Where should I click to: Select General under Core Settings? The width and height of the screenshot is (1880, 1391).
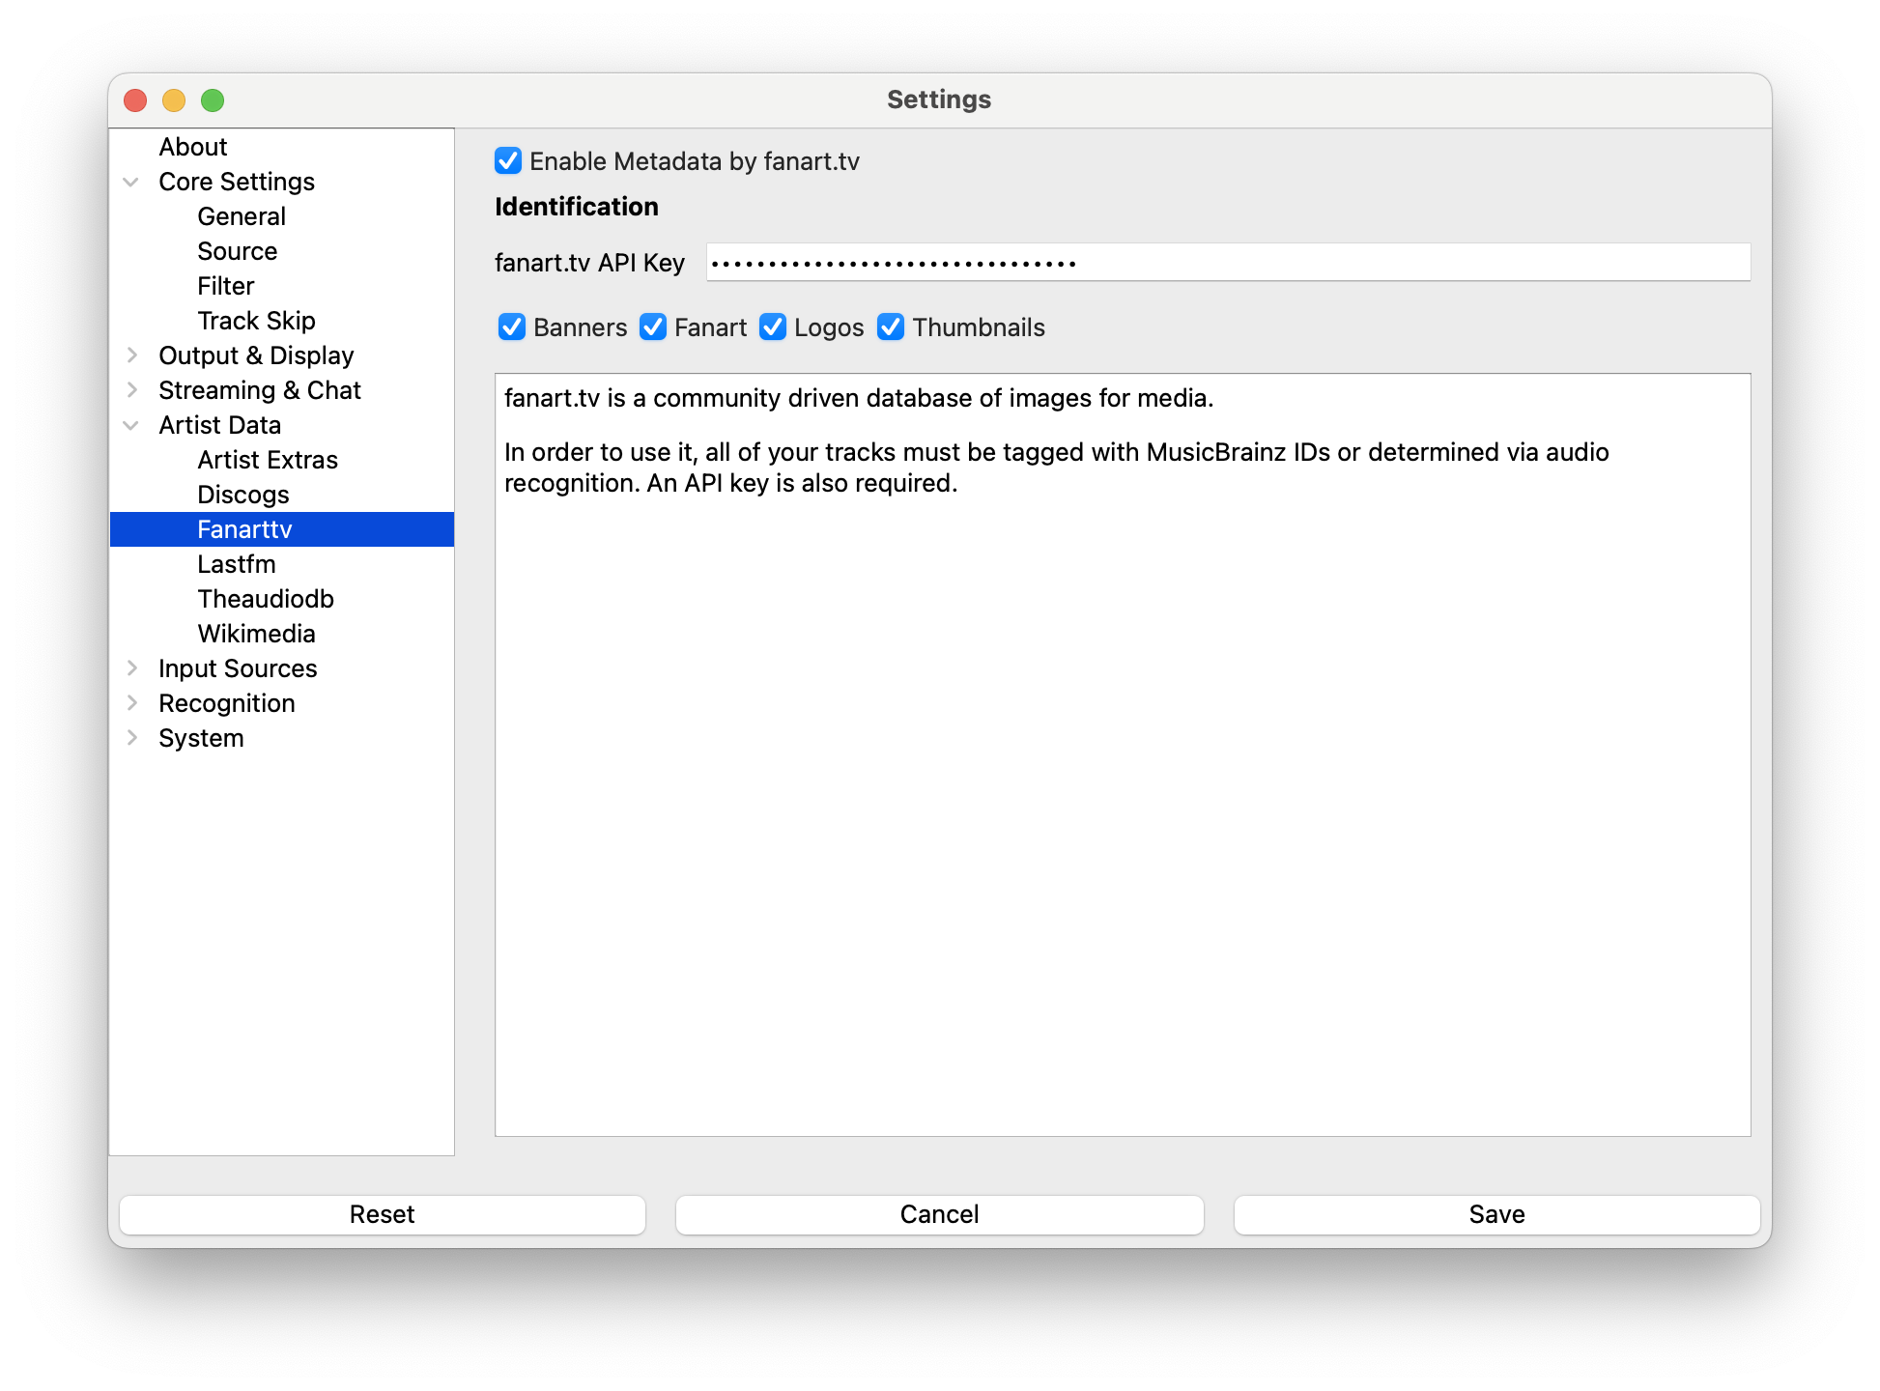click(242, 216)
